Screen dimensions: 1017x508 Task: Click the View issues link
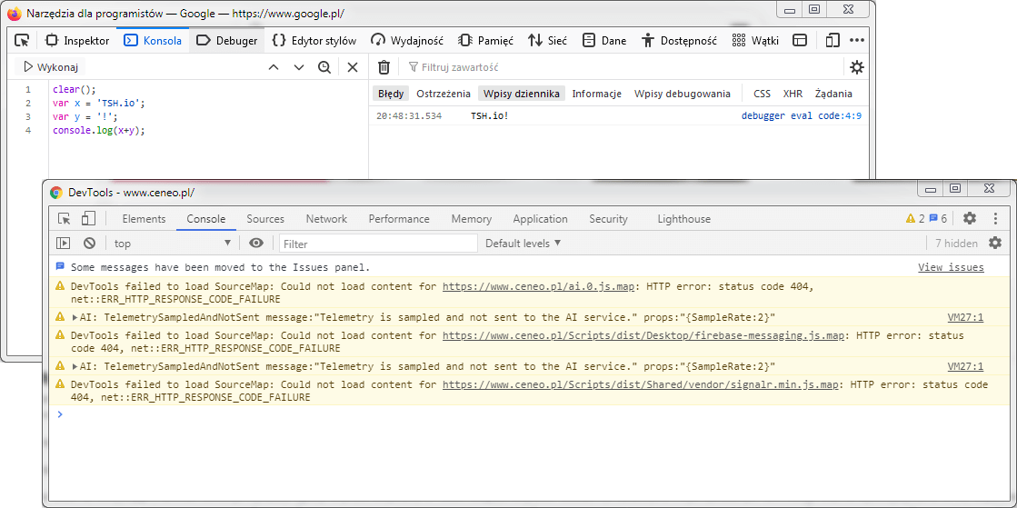coord(951,267)
